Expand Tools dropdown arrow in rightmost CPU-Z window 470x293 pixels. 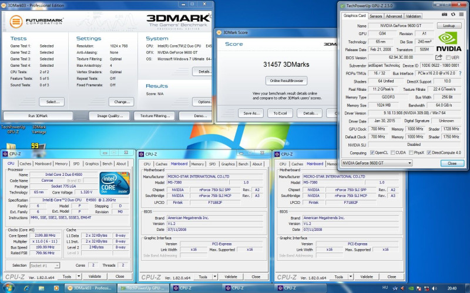point(351,277)
